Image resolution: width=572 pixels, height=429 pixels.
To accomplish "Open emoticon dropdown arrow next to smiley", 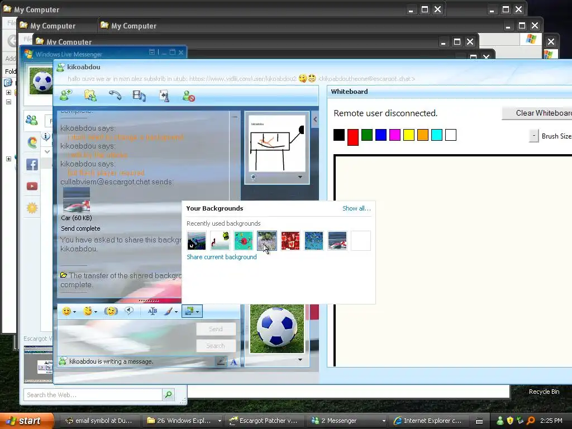I will [x=74, y=312].
